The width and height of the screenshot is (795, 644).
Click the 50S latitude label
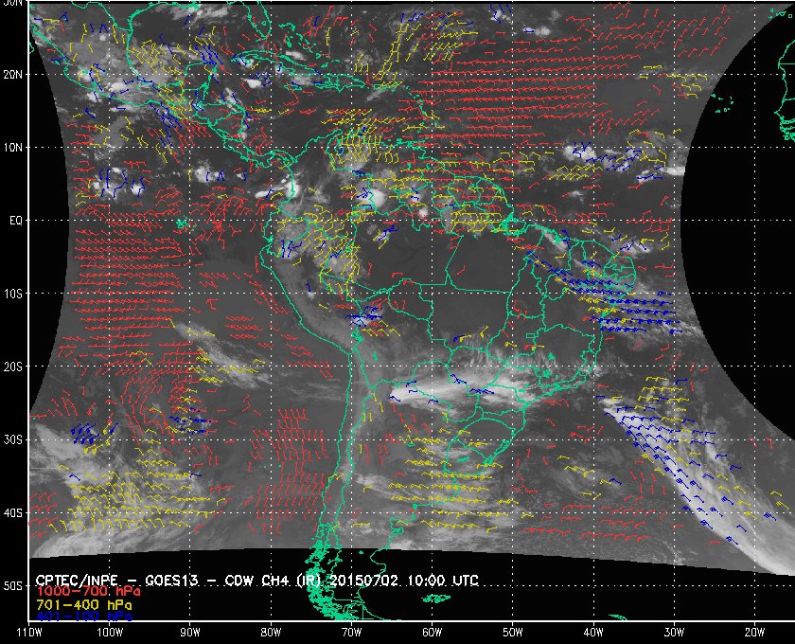[x=13, y=585]
